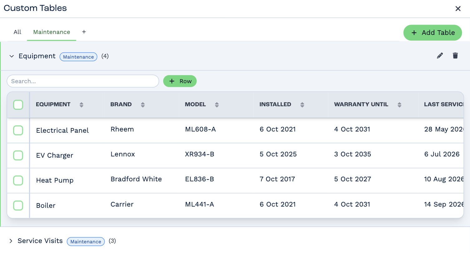Click the 7 Oct 2017 installed date
This screenshot has height=253, width=470.
tap(277, 179)
